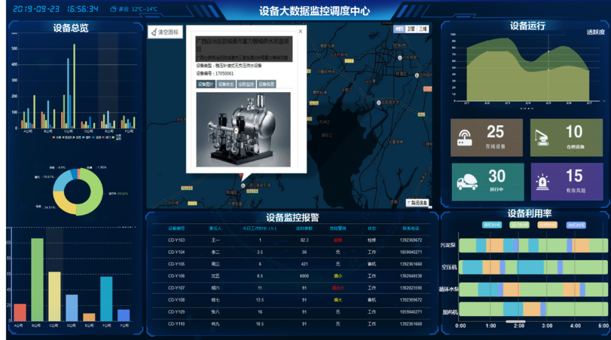The image size is (611, 340).
Task: Toggle 路况信息 traffic info on map
Action: (418, 203)
